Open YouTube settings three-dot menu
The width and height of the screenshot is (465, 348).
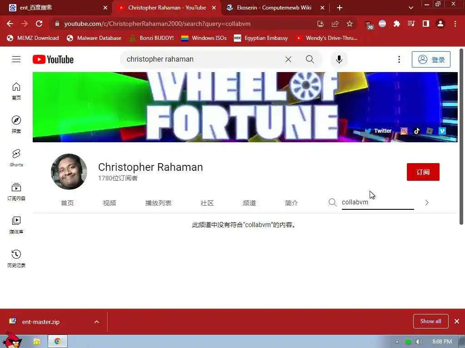(x=399, y=59)
